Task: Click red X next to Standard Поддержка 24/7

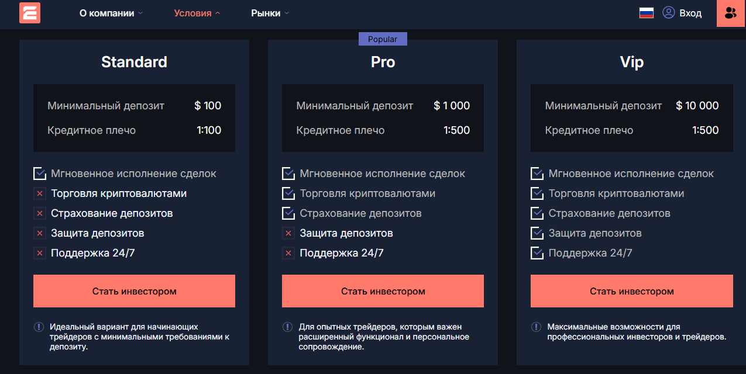Action: (x=40, y=253)
